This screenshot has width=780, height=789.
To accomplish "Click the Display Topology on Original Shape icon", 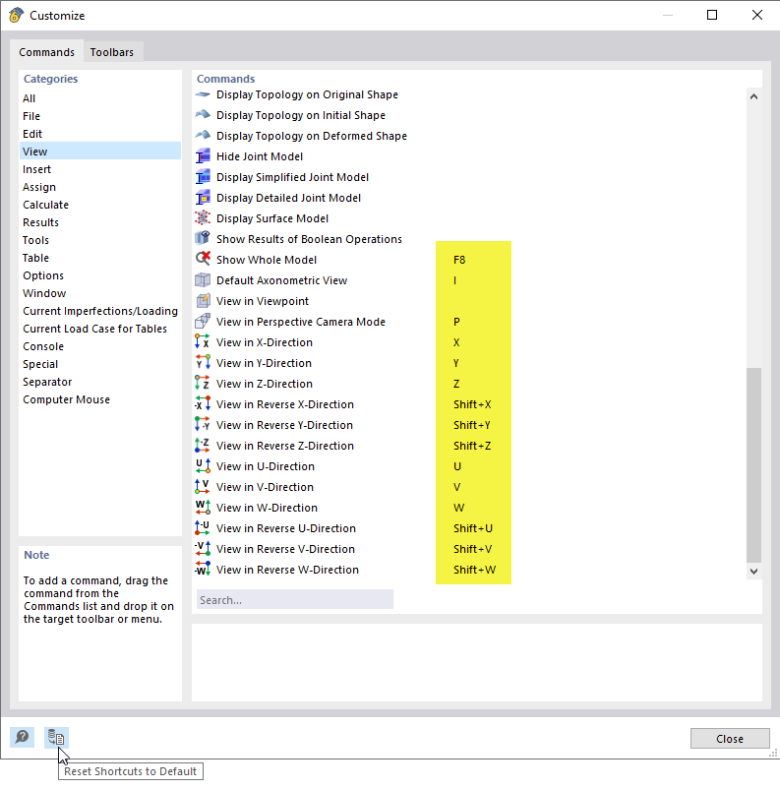I will 203,94.
